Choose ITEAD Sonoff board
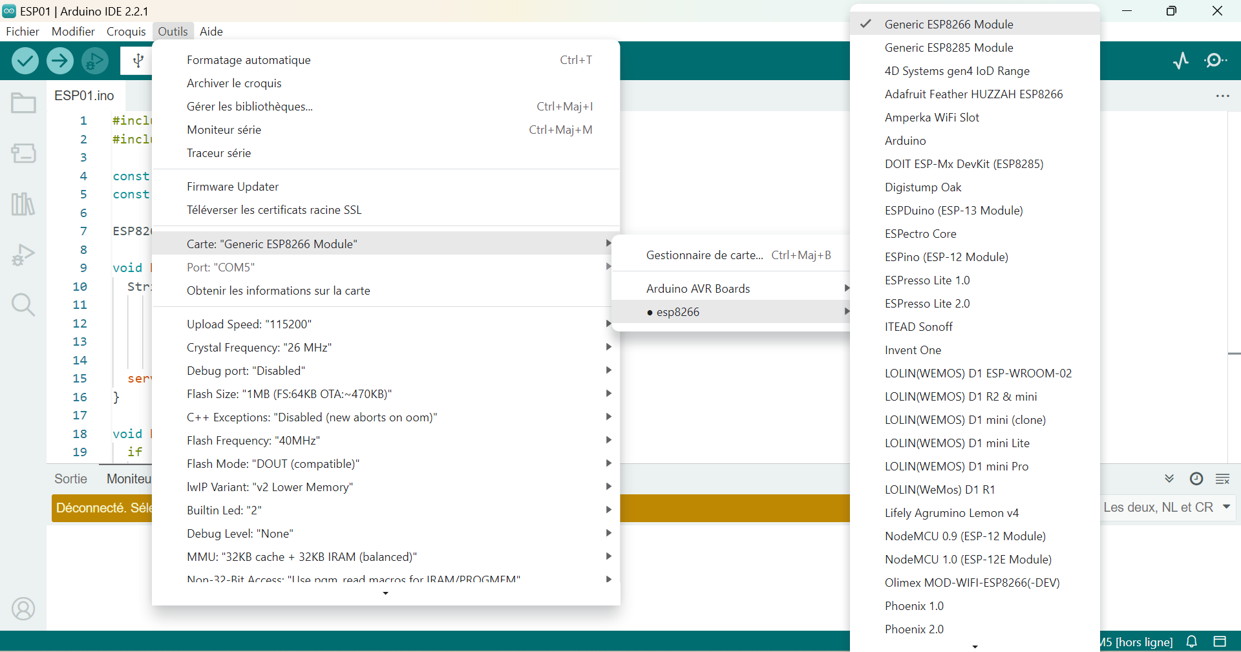The image size is (1241, 652). tap(975, 327)
